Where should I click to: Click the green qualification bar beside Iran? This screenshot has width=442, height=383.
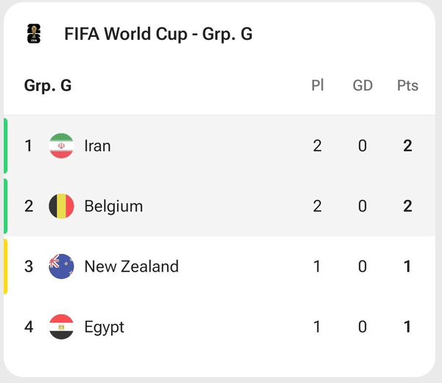tap(5, 145)
